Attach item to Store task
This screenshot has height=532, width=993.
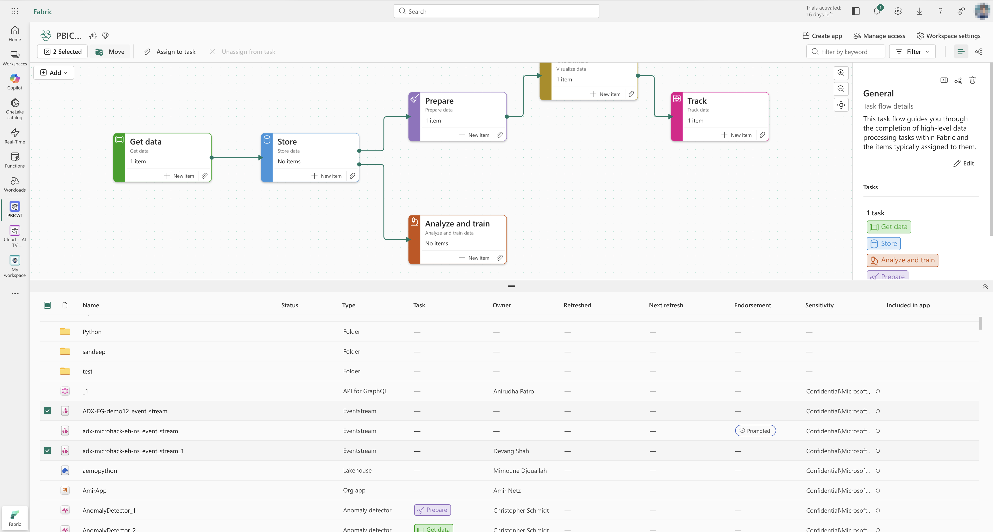point(352,176)
